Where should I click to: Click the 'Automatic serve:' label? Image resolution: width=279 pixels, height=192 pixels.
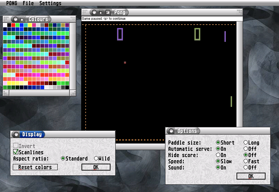(190, 149)
